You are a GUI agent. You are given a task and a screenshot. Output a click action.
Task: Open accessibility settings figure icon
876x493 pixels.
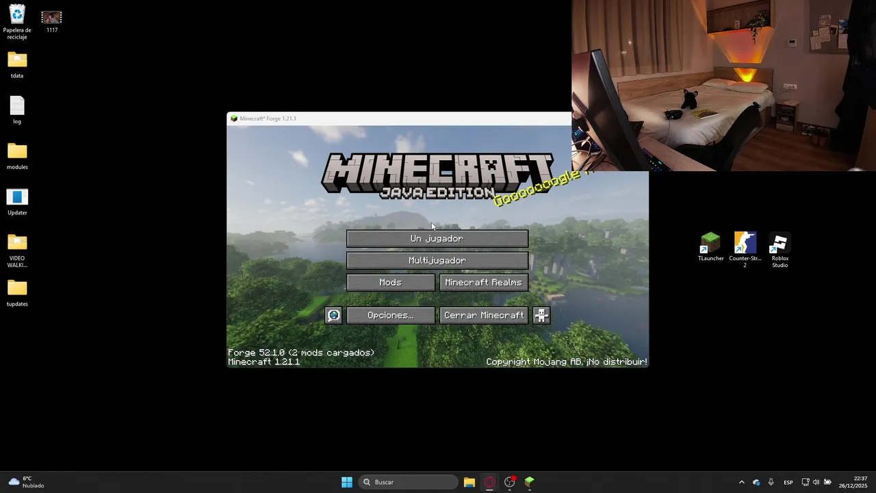coord(541,315)
